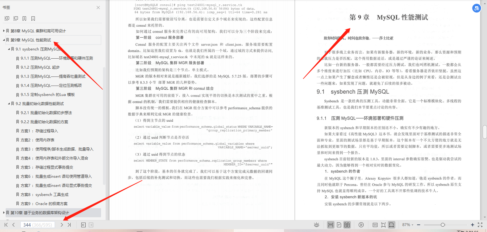Image resolution: width=487 pixels, height=232 pixels.
Task: Open bookmark 9.1 sysbench 压测MySQL
Action: point(38,49)
